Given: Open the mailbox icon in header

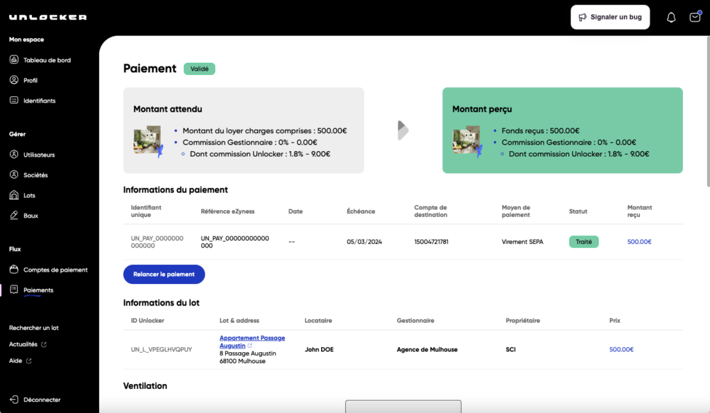Looking at the screenshot, I should [x=695, y=17].
